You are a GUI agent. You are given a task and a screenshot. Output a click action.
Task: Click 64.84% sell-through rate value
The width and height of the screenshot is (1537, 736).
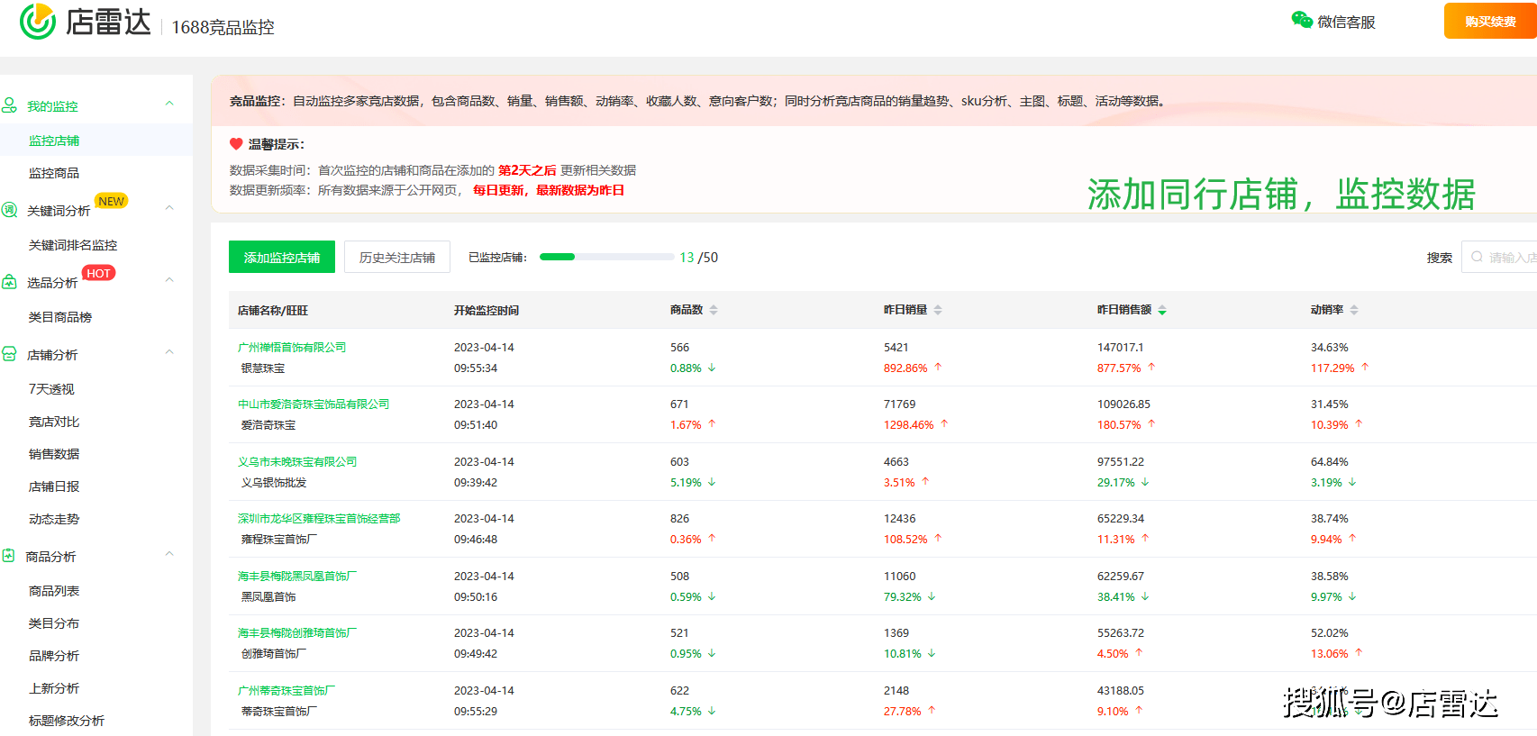click(x=1330, y=461)
